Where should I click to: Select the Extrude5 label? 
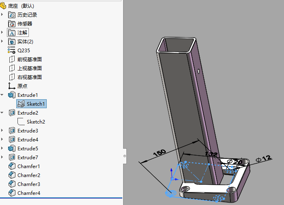pos(28,148)
